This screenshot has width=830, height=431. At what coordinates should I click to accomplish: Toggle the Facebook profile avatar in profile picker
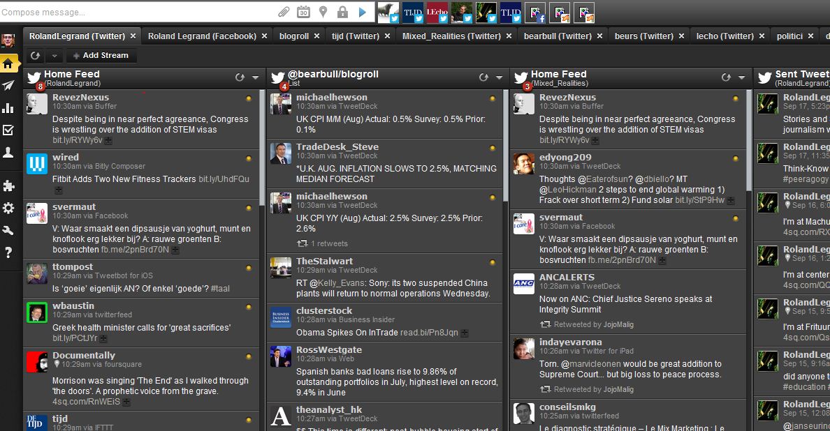tap(535, 13)
